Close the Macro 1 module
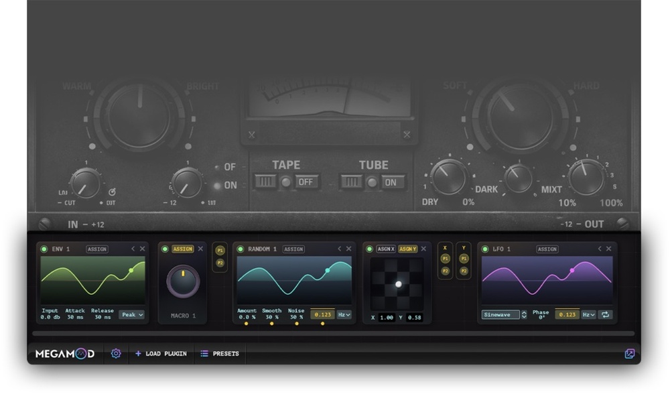Screen dimensions: 670x394 [200, 249]
